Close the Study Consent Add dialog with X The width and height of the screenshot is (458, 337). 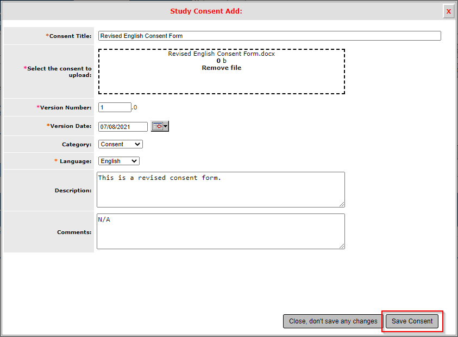tap(449, 11)
